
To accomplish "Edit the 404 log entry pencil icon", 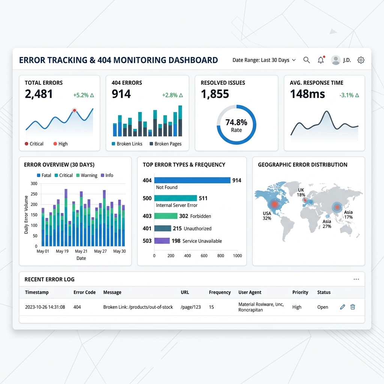I will [x=343, y=307].
